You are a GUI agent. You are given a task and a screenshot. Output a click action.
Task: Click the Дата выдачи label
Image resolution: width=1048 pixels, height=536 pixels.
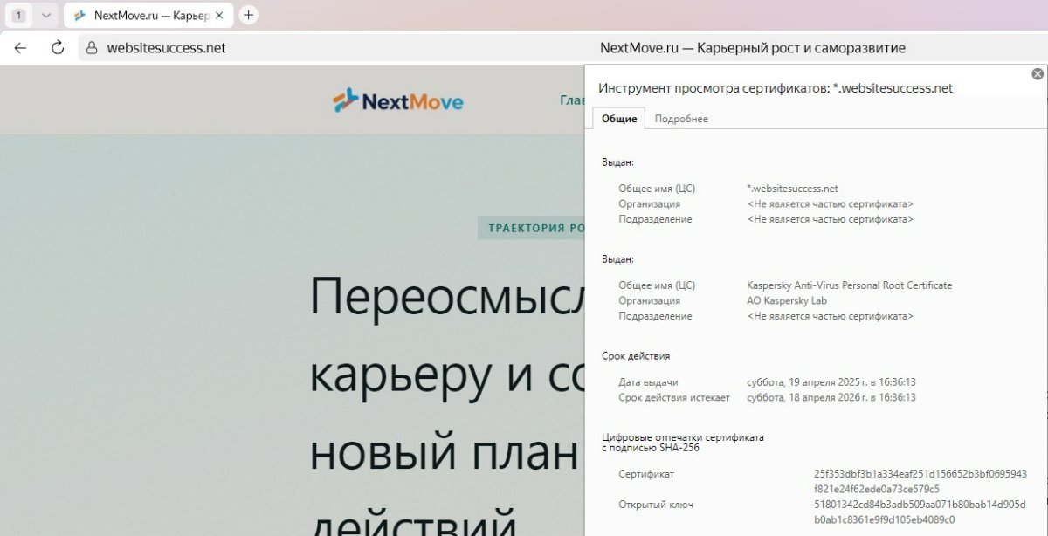coord(648,382)
